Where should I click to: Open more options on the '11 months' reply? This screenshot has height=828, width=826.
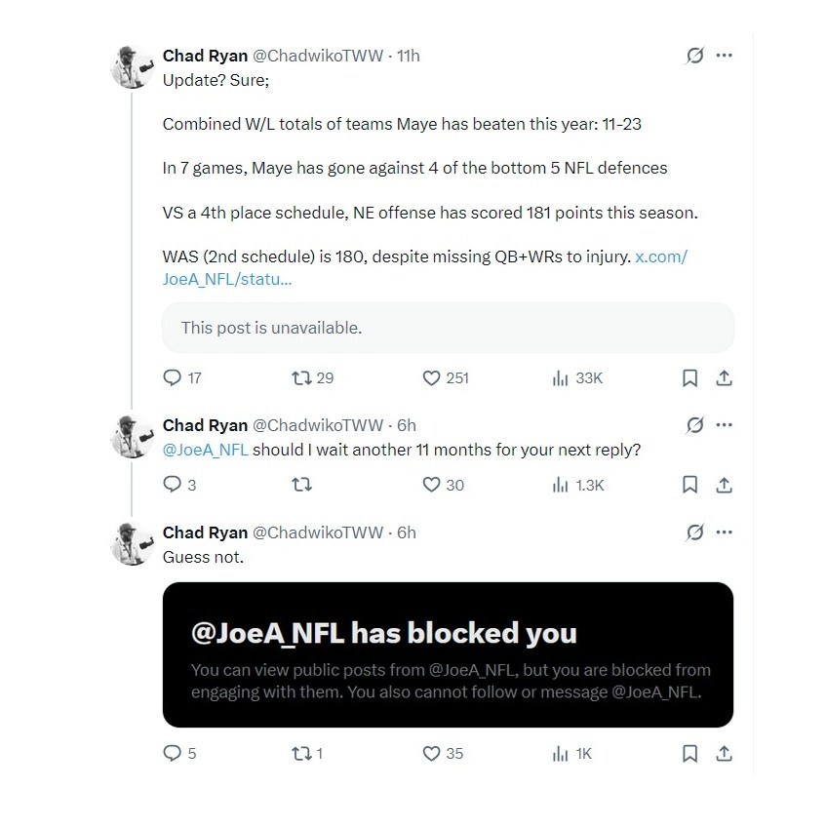[x=725, y=425]
